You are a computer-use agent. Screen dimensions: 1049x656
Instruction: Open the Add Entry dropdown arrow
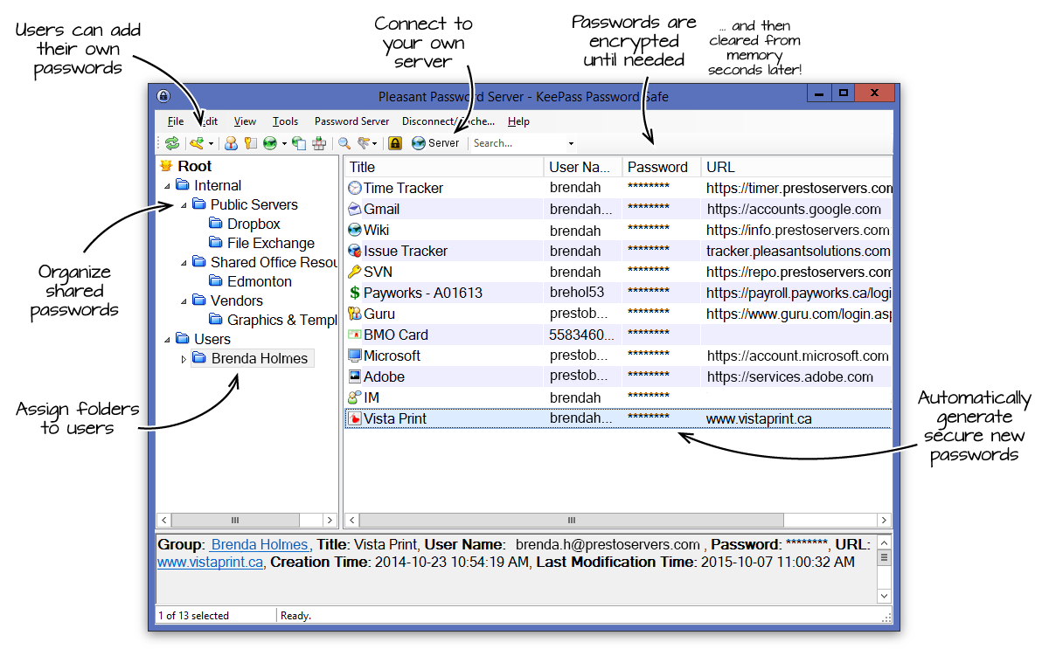(211, 143)
